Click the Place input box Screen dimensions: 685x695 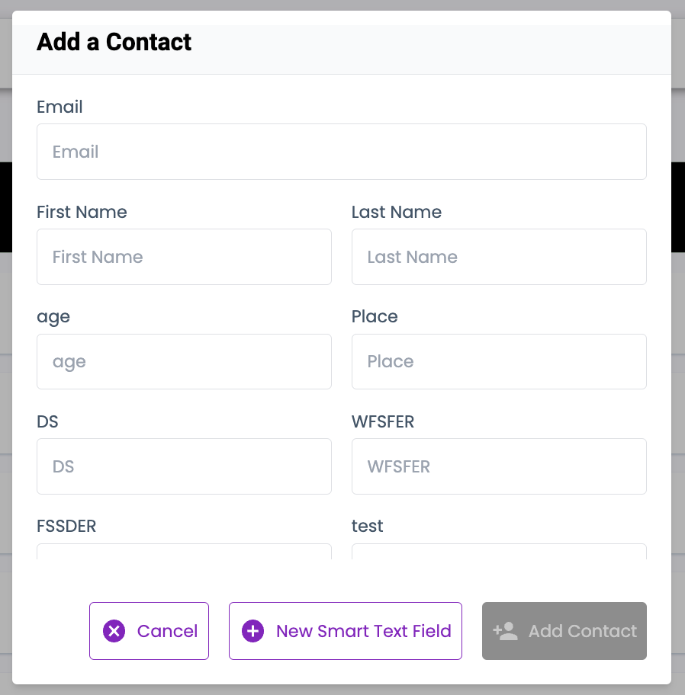(499, 361)
